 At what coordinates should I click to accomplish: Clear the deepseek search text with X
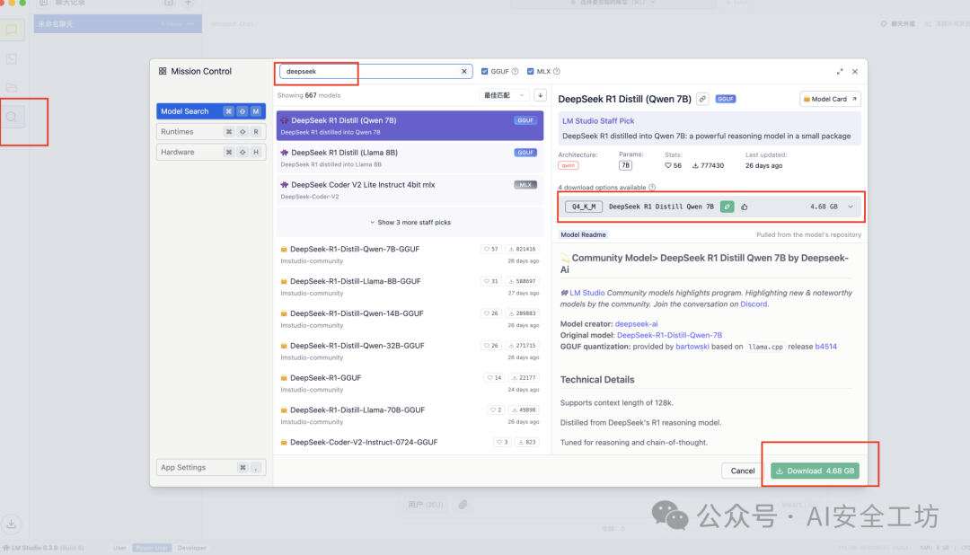pyautogui.click(x=464, y=71)
